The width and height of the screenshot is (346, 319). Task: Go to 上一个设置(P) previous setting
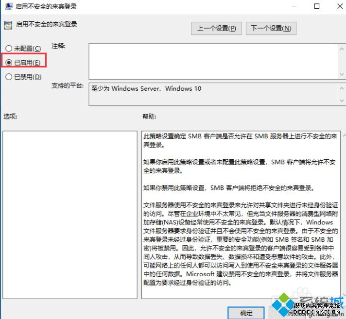[216, 28]
